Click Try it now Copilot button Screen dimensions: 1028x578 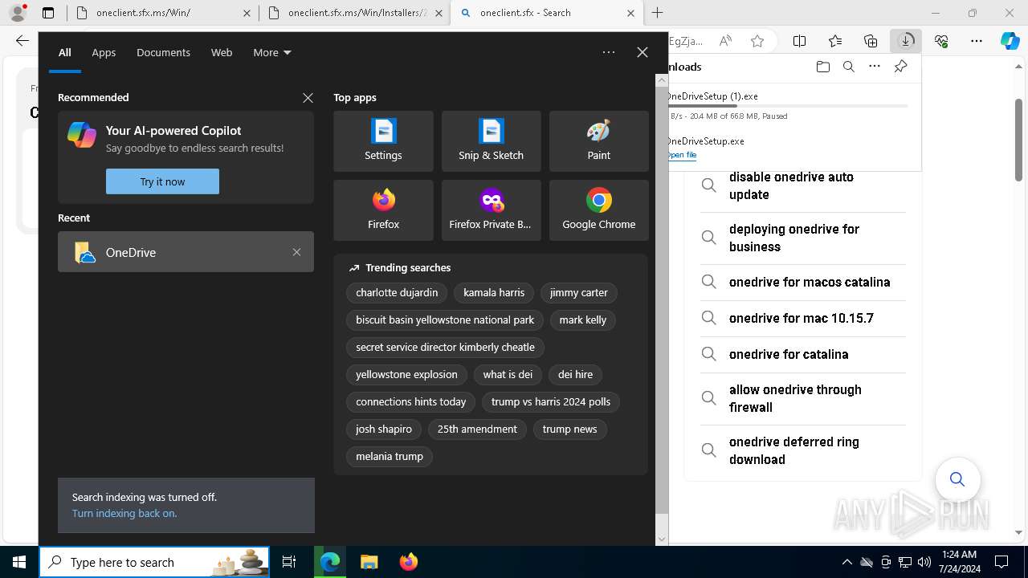pyautogui.click(x=162, y=181)
